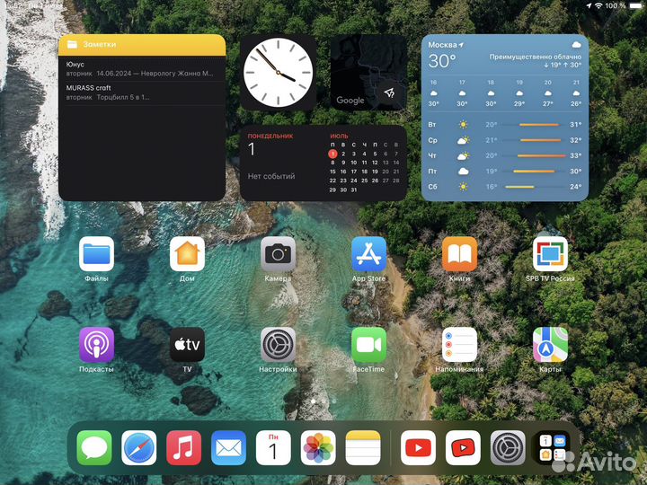The width and height of the screenshot is (647, 485).
Task: Tap Нет событий in calendar widget
Action: coord(271,176)
